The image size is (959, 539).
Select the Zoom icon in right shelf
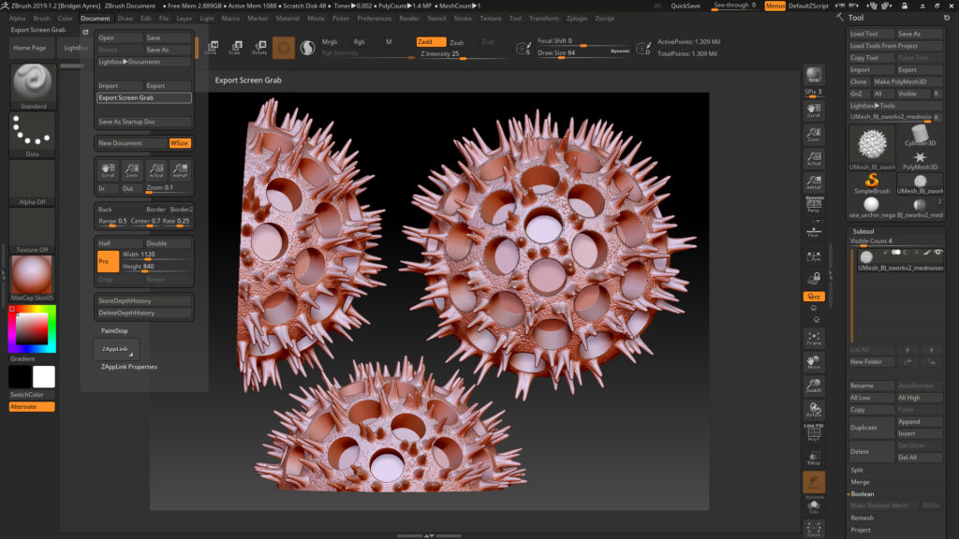point(814,135)
